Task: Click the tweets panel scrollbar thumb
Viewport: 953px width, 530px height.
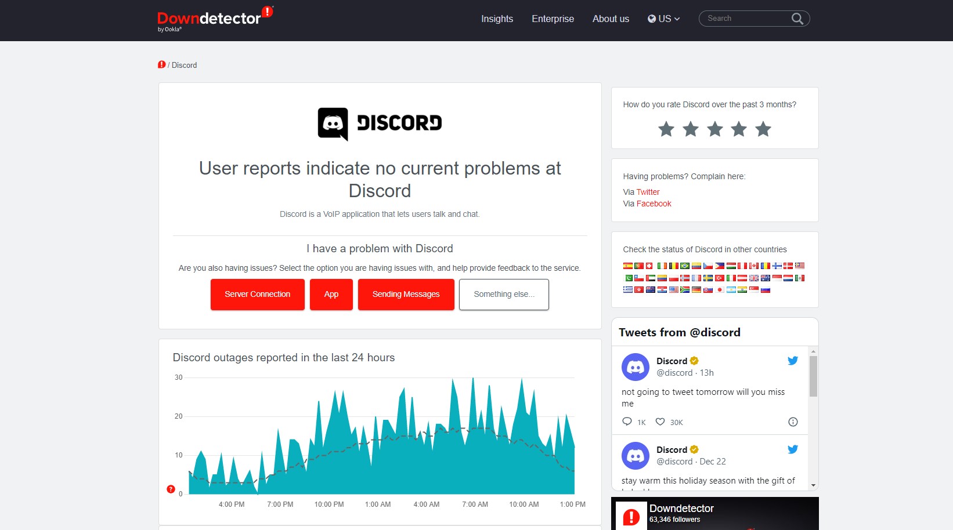Action: tap(814, 376)
